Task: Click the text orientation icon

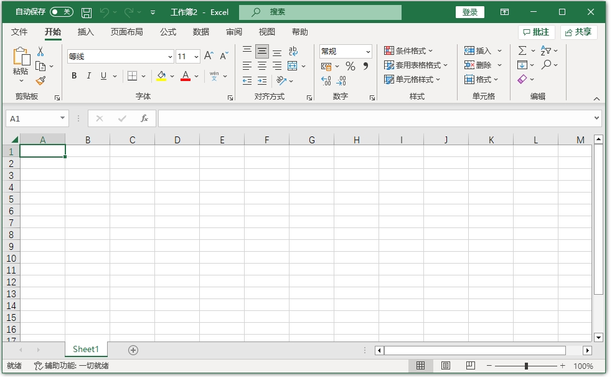Action: pos(281,80)
